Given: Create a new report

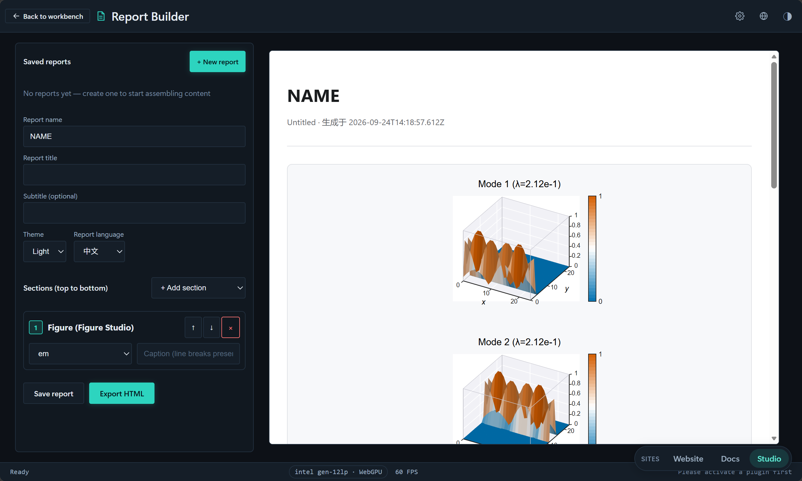Looking at the screenshot, I should click(218, 61).
